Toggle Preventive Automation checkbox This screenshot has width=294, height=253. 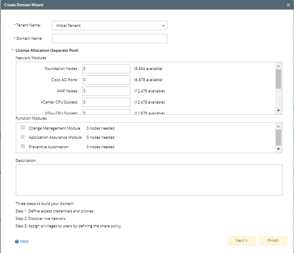[23, 147]
